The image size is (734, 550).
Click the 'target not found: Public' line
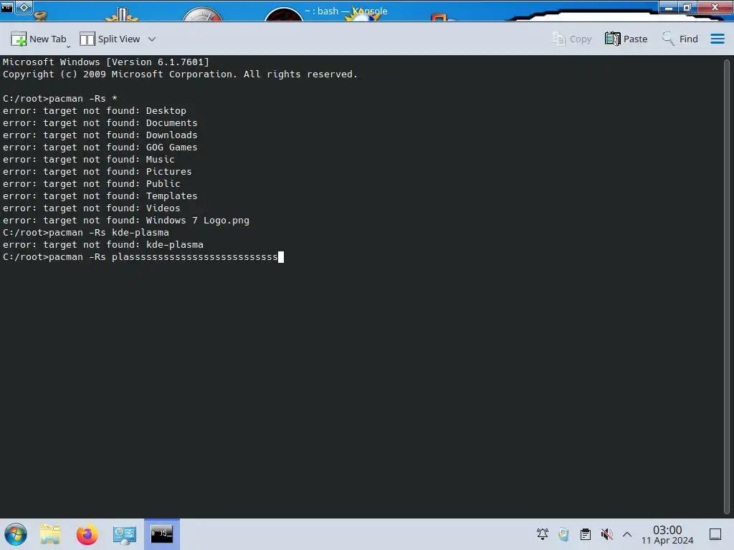point(91,184)
